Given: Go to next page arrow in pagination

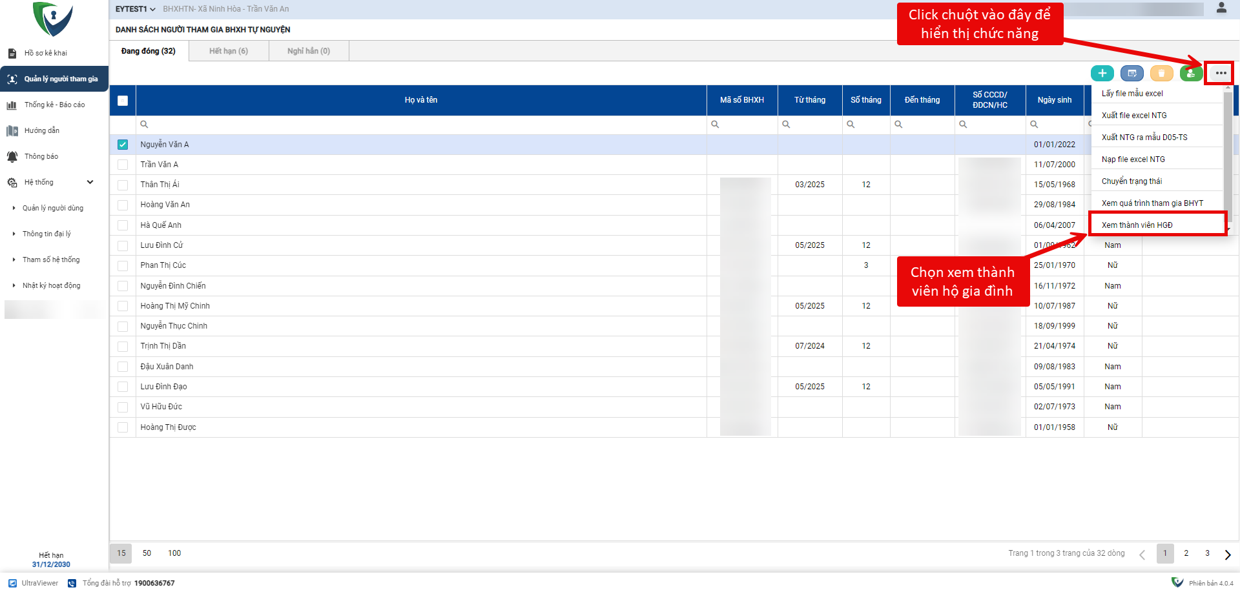Looking at the screenshot, I should [1227, 554].
